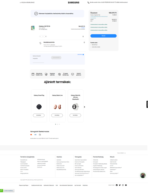This screenshot has width=148, height=194.
Task: Click the Rólunk footer column heading
Action: click(112, 157)
